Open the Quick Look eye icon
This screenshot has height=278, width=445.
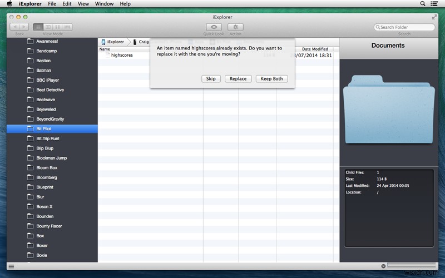tap(214, 27)
